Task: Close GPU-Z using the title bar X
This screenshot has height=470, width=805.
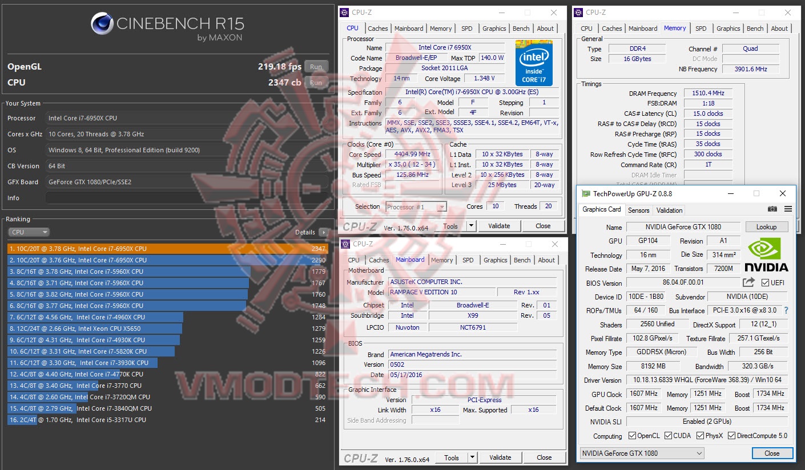Action: coord(783,193)
